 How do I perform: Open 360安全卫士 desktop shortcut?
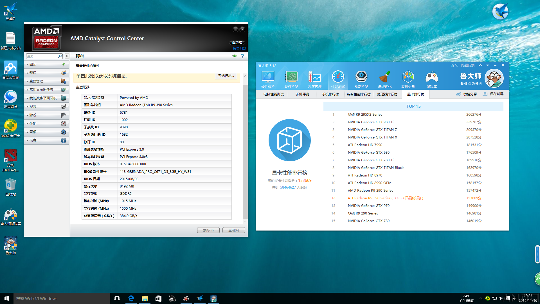[x=10, y=129]
